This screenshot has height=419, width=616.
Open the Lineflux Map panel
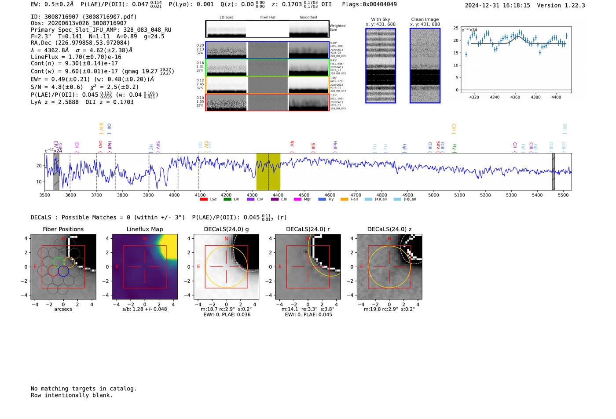[x=145, y=267]
